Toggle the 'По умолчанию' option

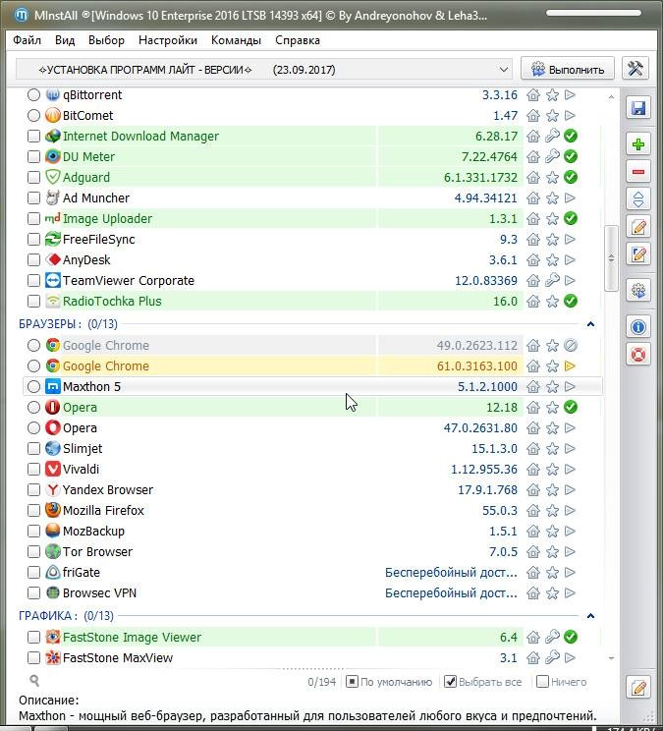[353, 682]
